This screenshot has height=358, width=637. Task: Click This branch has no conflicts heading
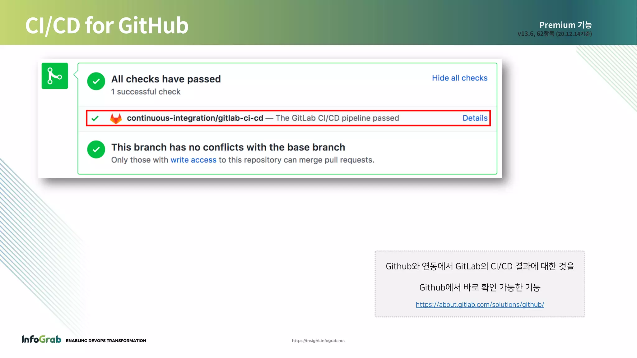click(228, 147)
